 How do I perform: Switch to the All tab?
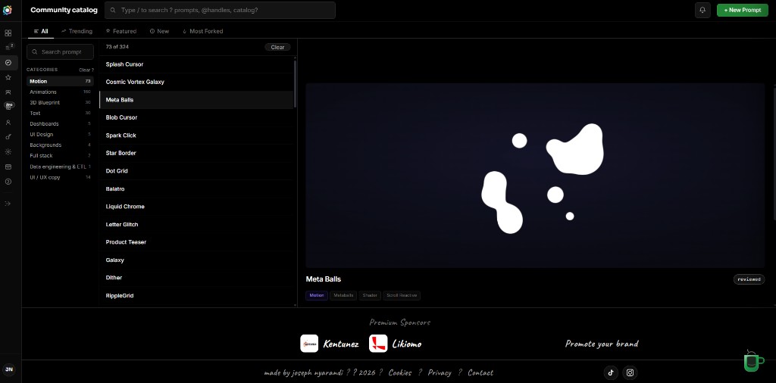pyautogui.click(x=41, y=31)
